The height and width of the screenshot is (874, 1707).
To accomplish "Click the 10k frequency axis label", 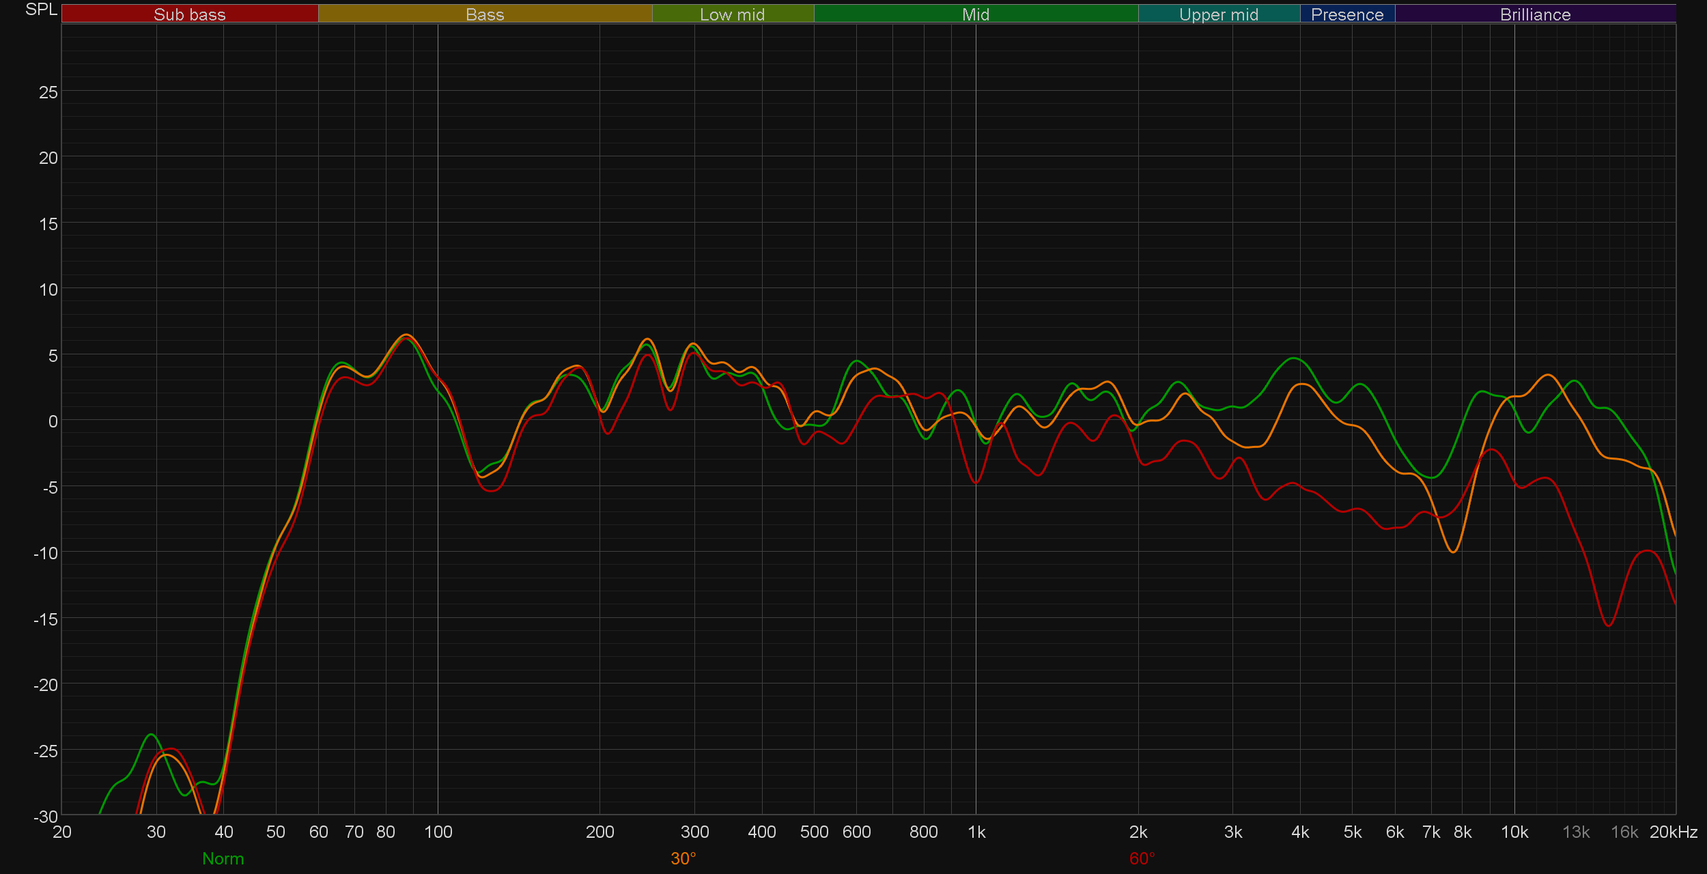I will pyautogui.click(x=1514, y=832).
